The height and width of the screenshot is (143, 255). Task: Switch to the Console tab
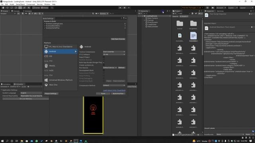(x=16, y=11)
